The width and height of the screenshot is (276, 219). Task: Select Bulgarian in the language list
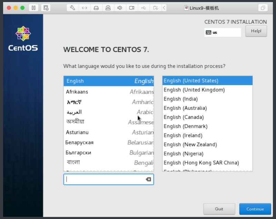[x=109, y=153]
